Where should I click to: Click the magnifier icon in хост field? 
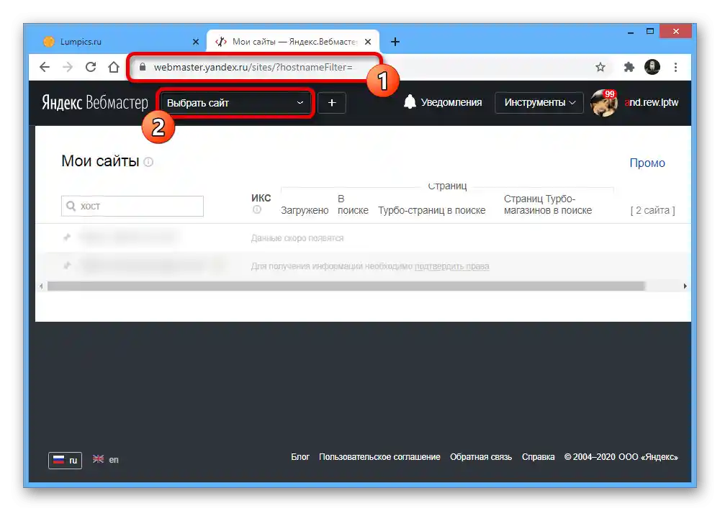(x=71, y=206)
